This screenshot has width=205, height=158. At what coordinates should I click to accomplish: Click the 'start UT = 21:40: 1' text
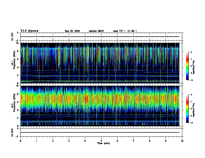click(x=125, y=31)
